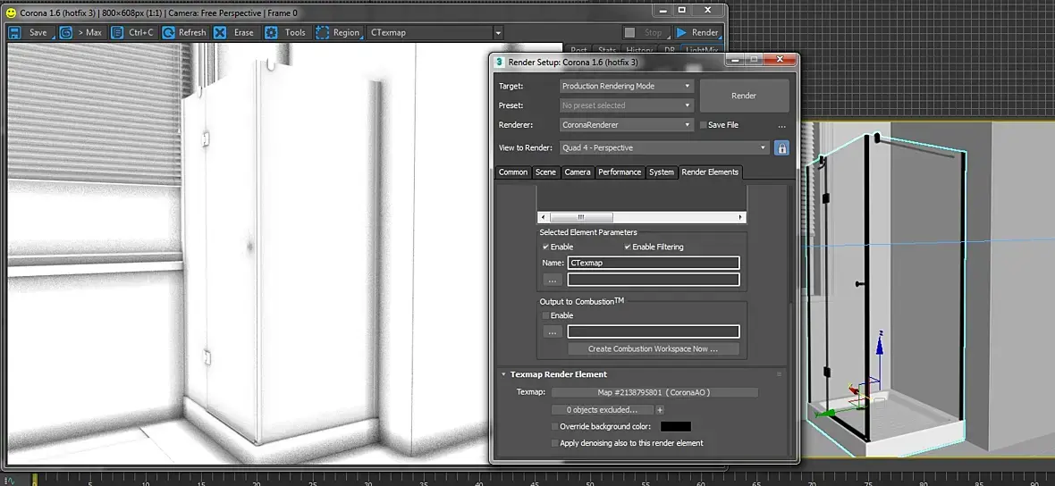This screenshot has width=1055, height=486.
Task: Open the Preset dropdown
Action: 627,105
